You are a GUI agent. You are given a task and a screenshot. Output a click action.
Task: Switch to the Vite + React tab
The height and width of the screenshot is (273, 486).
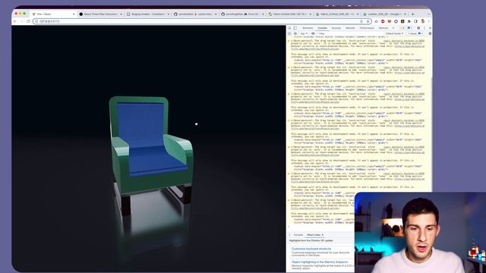click(52, 14)
